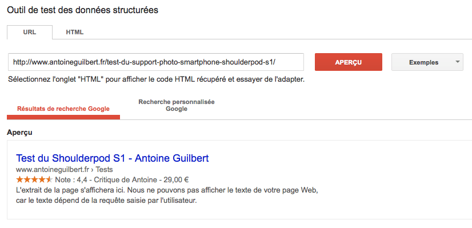Click the snippet text starting L'extrait de la page
Viewport: 472px width, 228px height.
167,191
